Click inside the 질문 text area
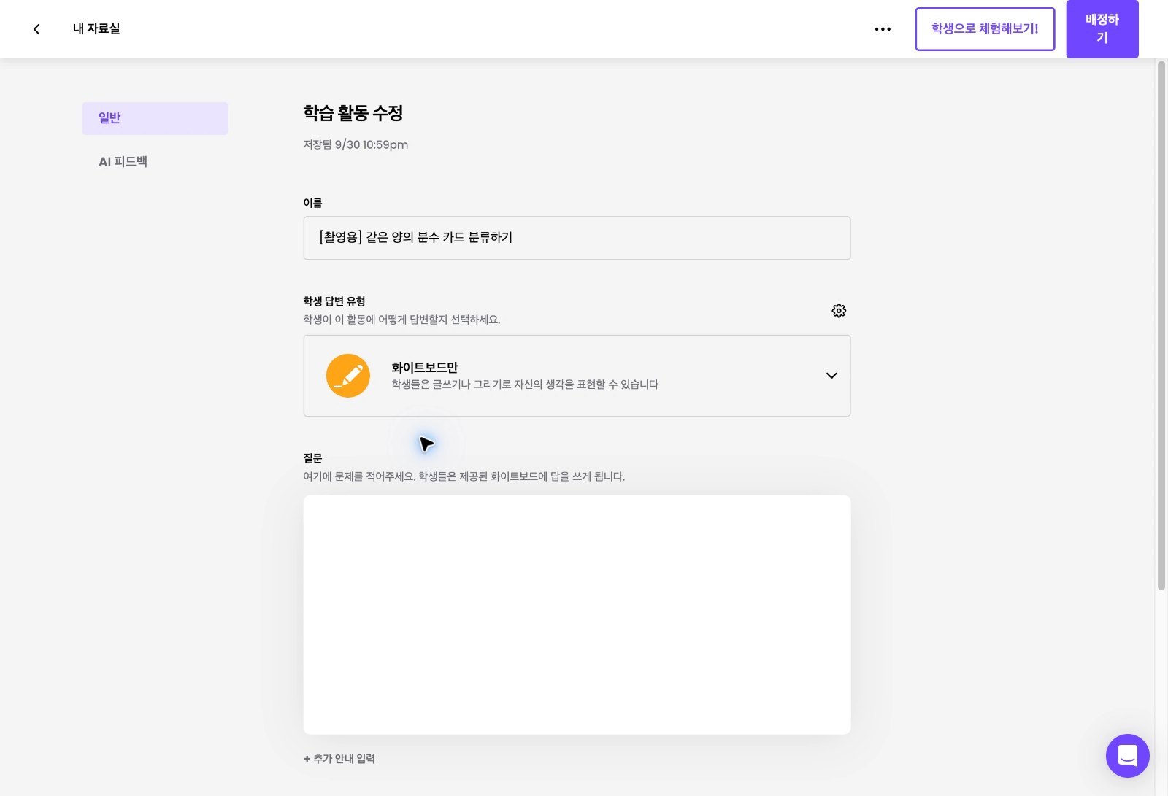Viewport: 1168px width, 796px height. [577, 615]
